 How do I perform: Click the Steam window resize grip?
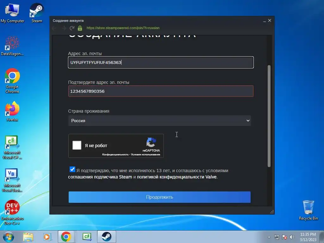(272, 212)
